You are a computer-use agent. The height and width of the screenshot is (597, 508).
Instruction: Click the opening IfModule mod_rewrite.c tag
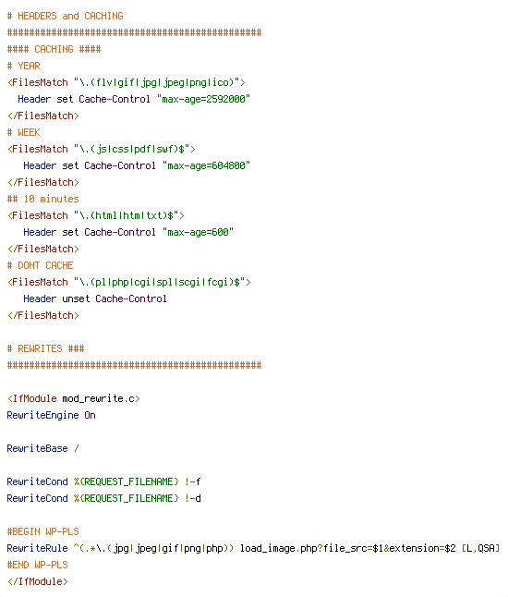tap(74, 398)
